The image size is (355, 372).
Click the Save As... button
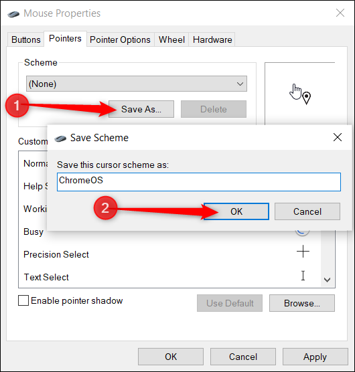[141, 109]
